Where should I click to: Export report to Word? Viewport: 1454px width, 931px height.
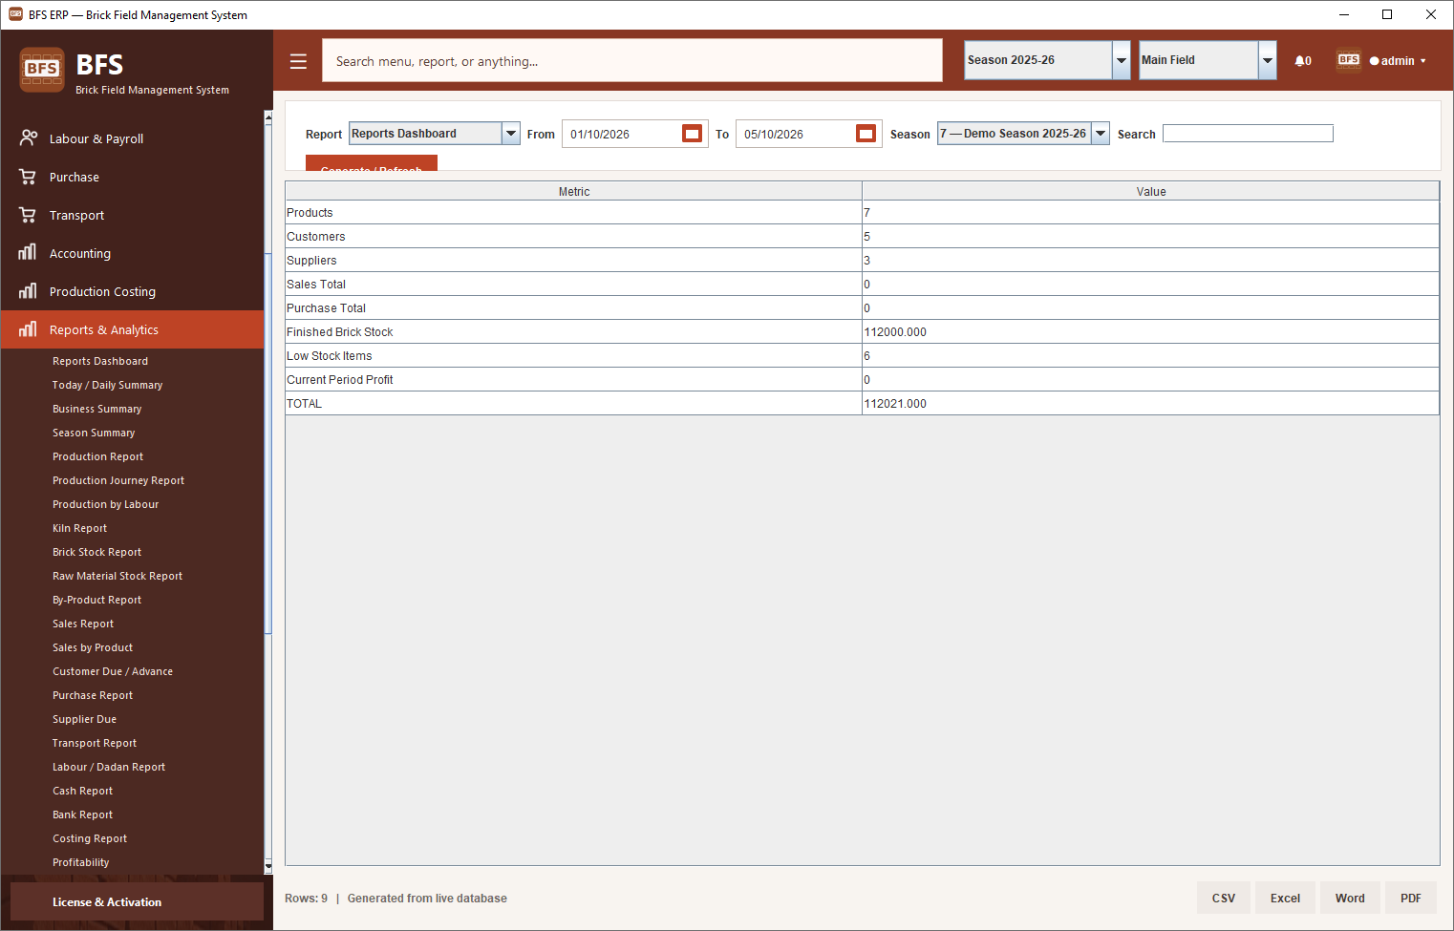tap(1350, 898)
